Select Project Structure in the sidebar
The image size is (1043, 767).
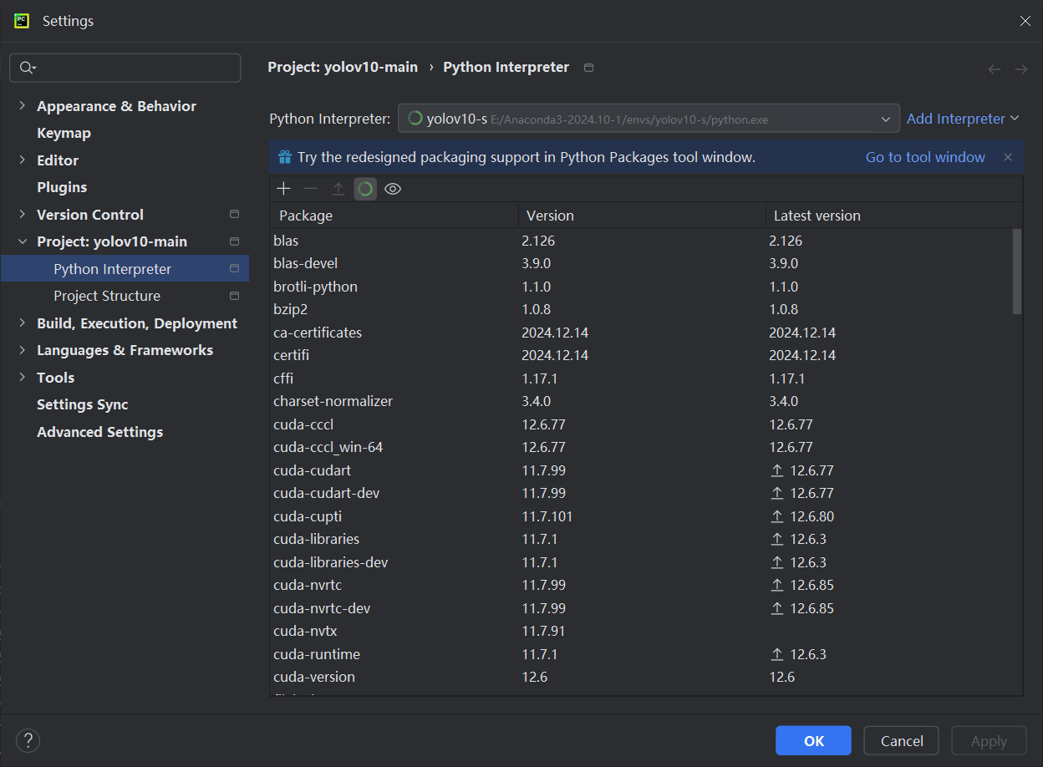click(125, 296)
